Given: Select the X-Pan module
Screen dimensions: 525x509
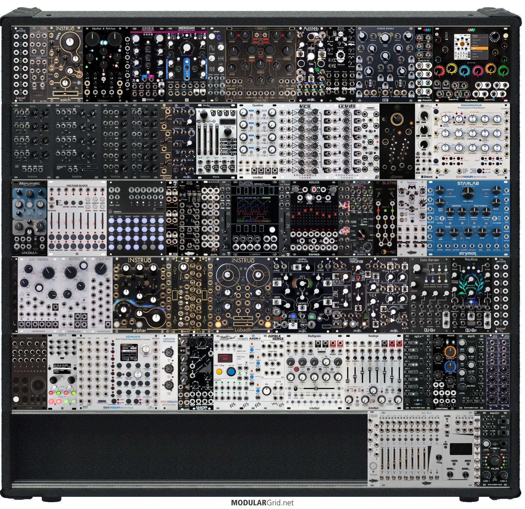Looking at the screenshot, I should click(394, 295).
